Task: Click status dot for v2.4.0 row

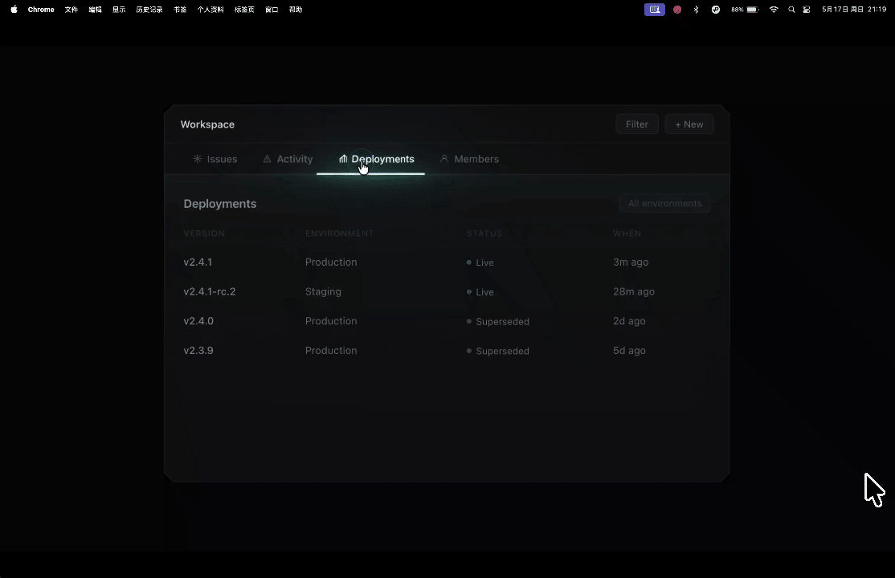Action: coord(468,321)
